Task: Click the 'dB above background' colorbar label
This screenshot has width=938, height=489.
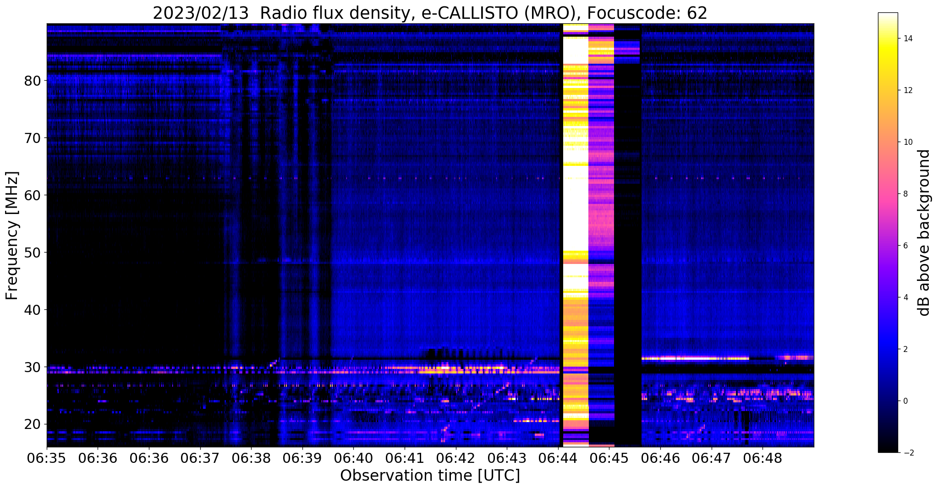Action: coord(924,233)
